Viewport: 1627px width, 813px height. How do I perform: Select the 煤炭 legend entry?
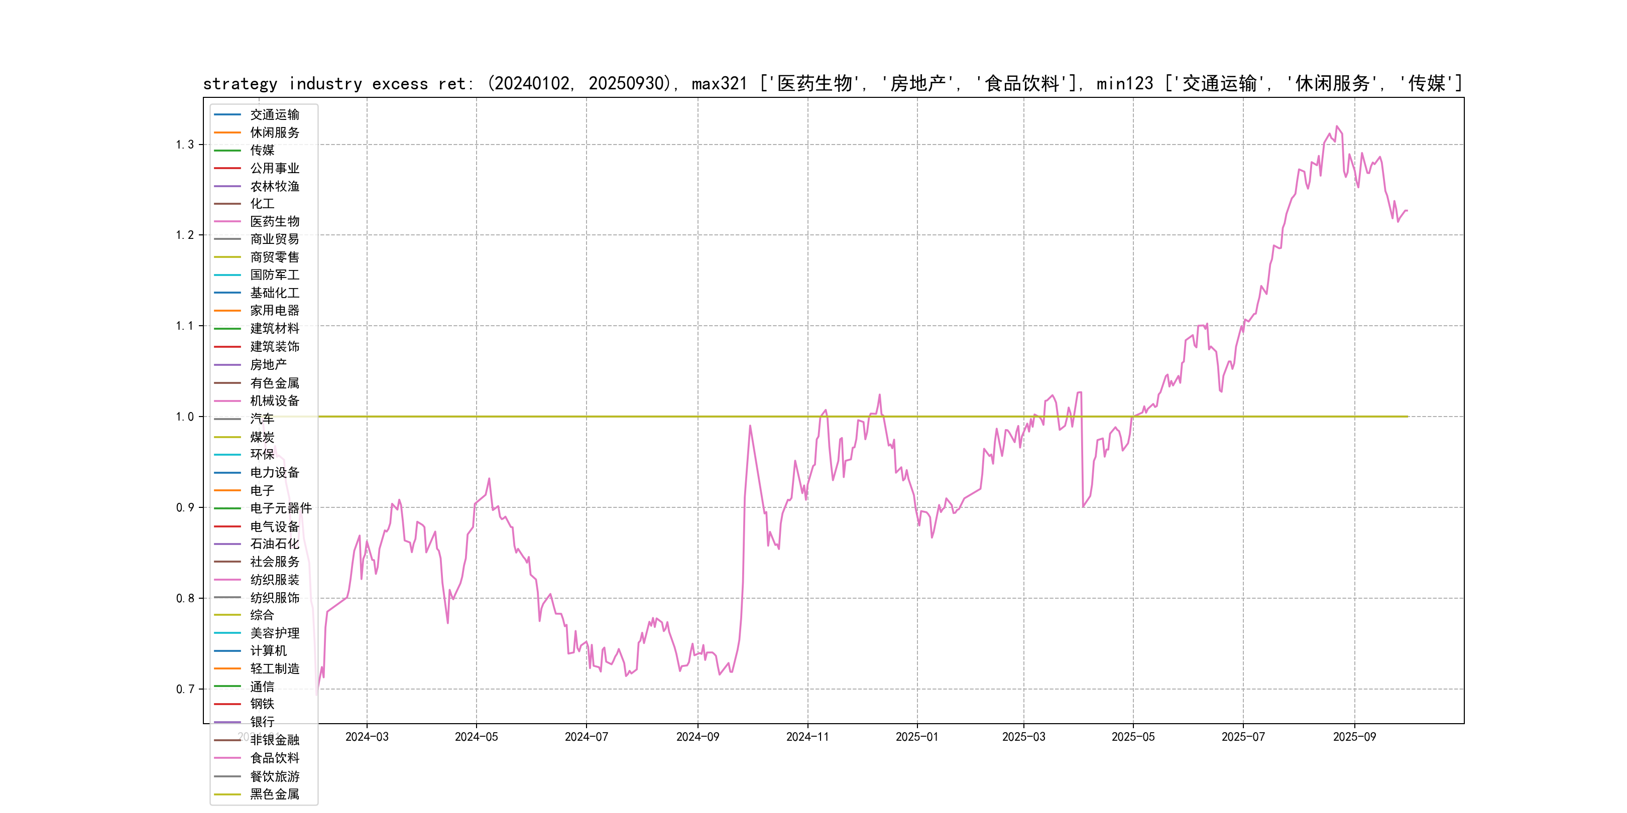[262, 437]
